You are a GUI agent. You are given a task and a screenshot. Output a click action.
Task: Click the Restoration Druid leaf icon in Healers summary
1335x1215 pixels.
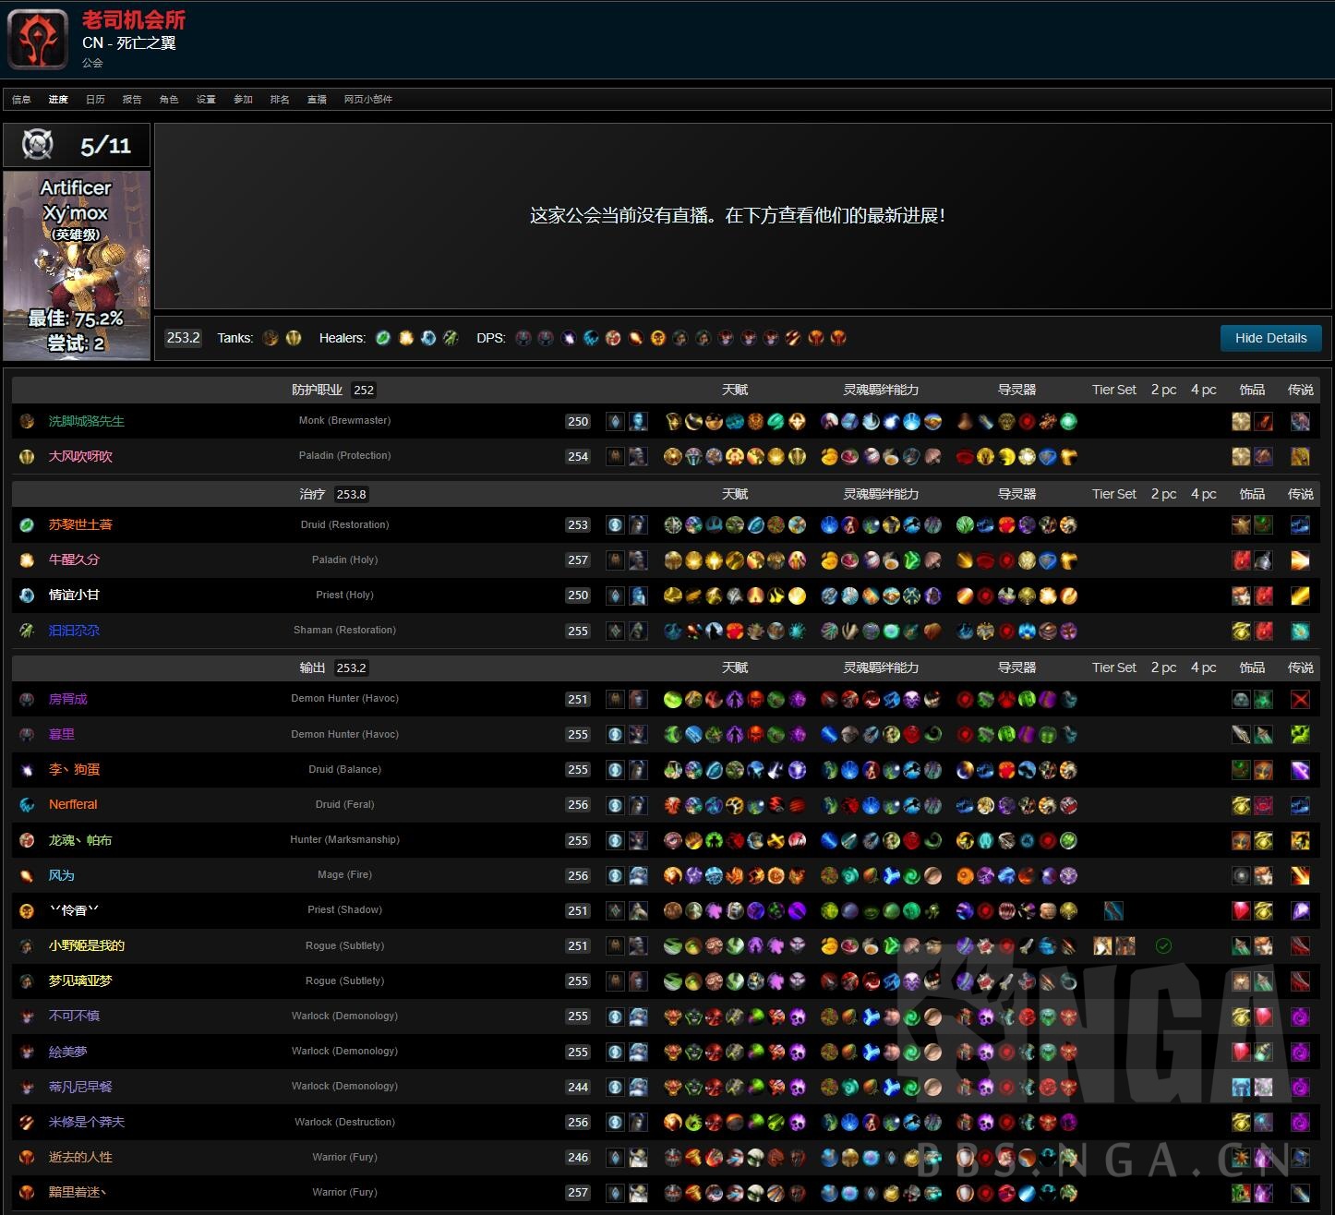pos(383,338)
